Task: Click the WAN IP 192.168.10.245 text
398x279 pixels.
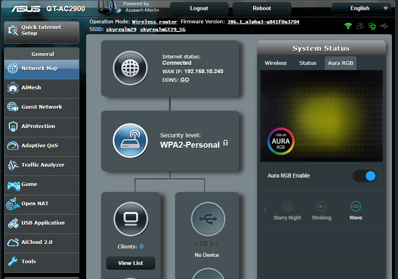Action: click(204, 72)
